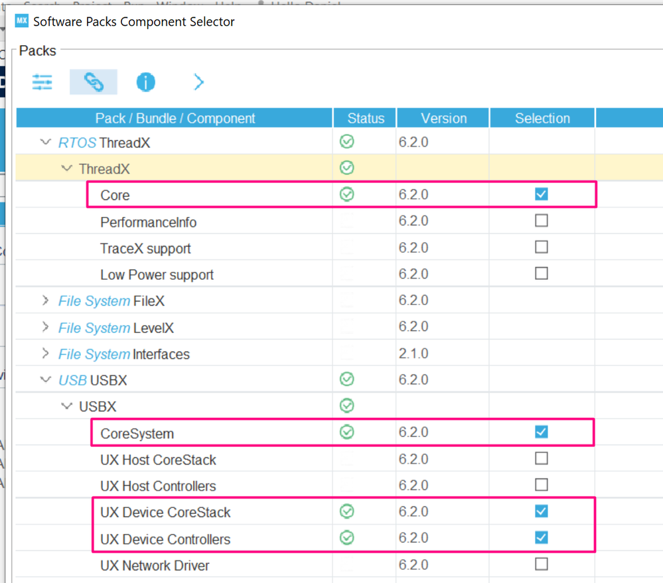Expand the File System LevelX entry

pos(45,327)
